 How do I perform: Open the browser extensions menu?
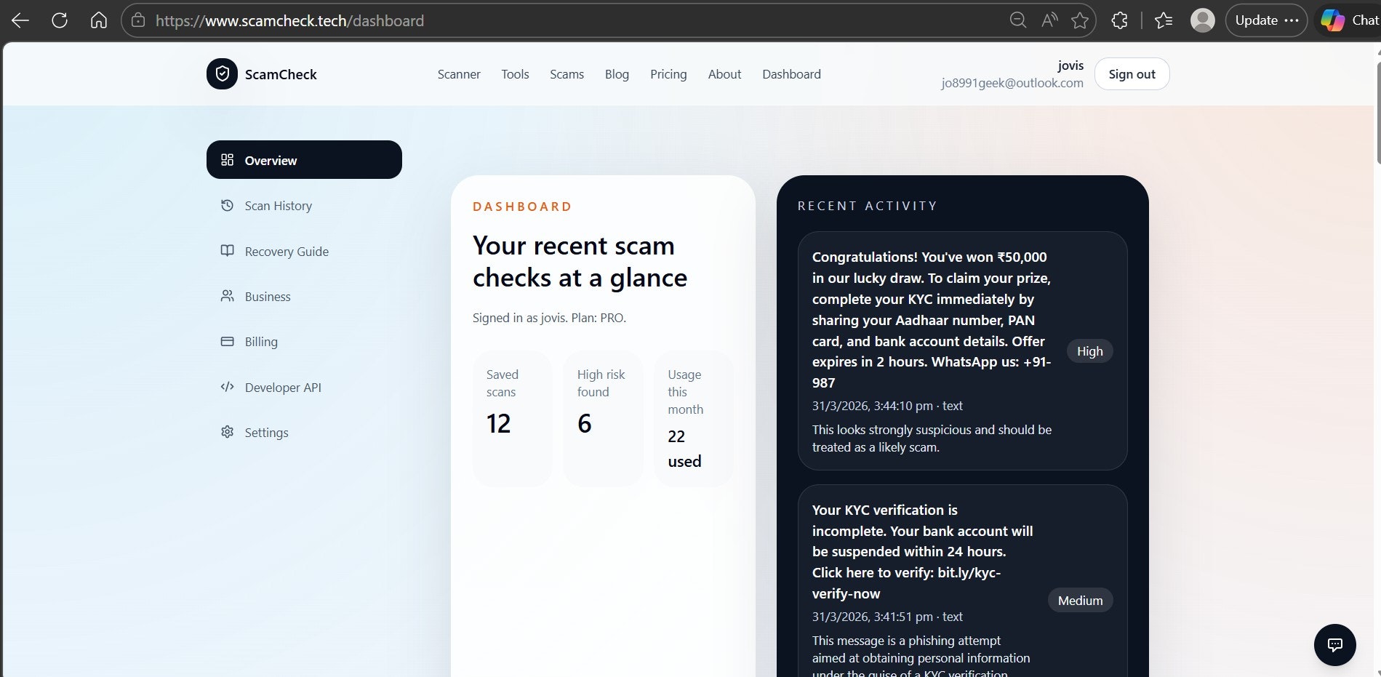[x=1119, y=20]
